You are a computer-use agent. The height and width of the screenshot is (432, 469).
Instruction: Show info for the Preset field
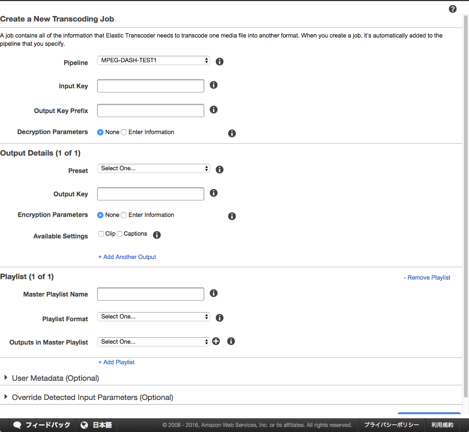click(x=219, y=169)
